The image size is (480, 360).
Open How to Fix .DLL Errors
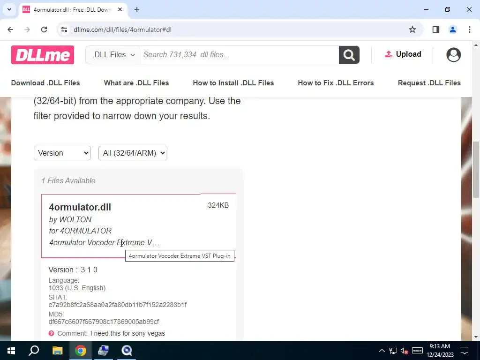(x=336, y=83)
